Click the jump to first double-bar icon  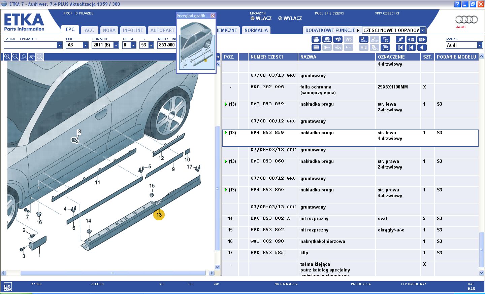tap(400, 47)
